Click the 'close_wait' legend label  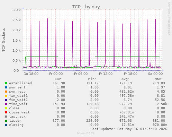tap(19, 112)
